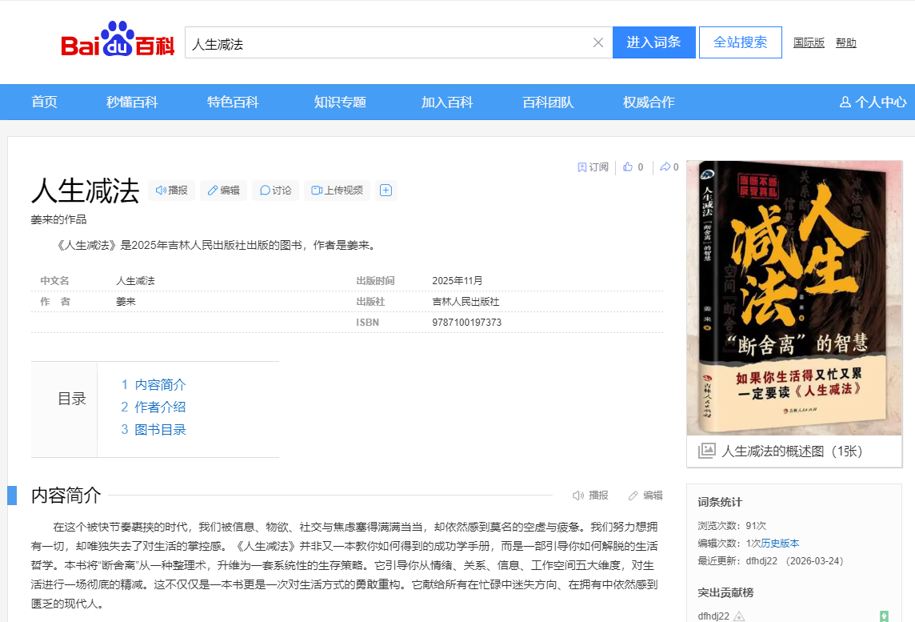Click into the search input field
Screen dimensions: 915x622
coord(384,43)
